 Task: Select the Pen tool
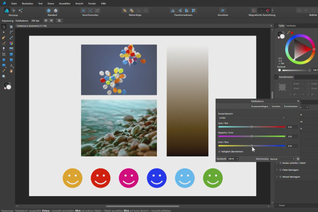[x=4, y=38]
